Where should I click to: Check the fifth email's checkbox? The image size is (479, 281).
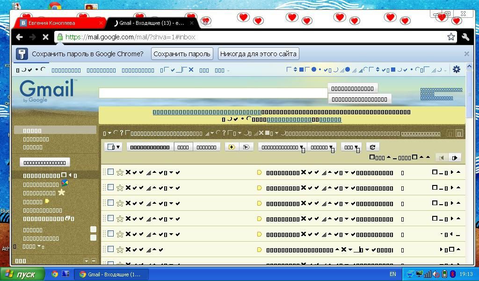[x=111, y=234]
